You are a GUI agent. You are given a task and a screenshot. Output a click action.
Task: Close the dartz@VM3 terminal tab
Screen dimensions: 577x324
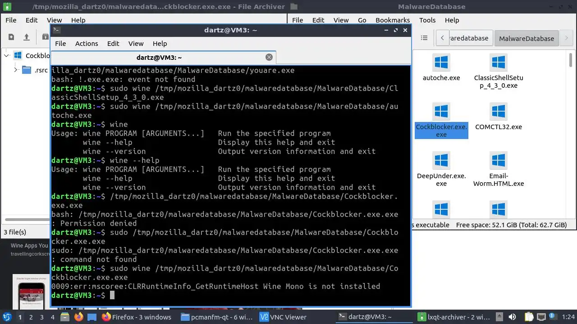coord(269,57)
